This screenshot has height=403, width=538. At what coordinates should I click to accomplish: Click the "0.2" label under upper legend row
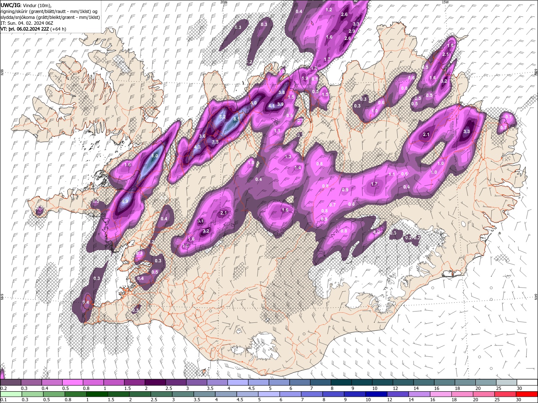(x=3, y=388)
